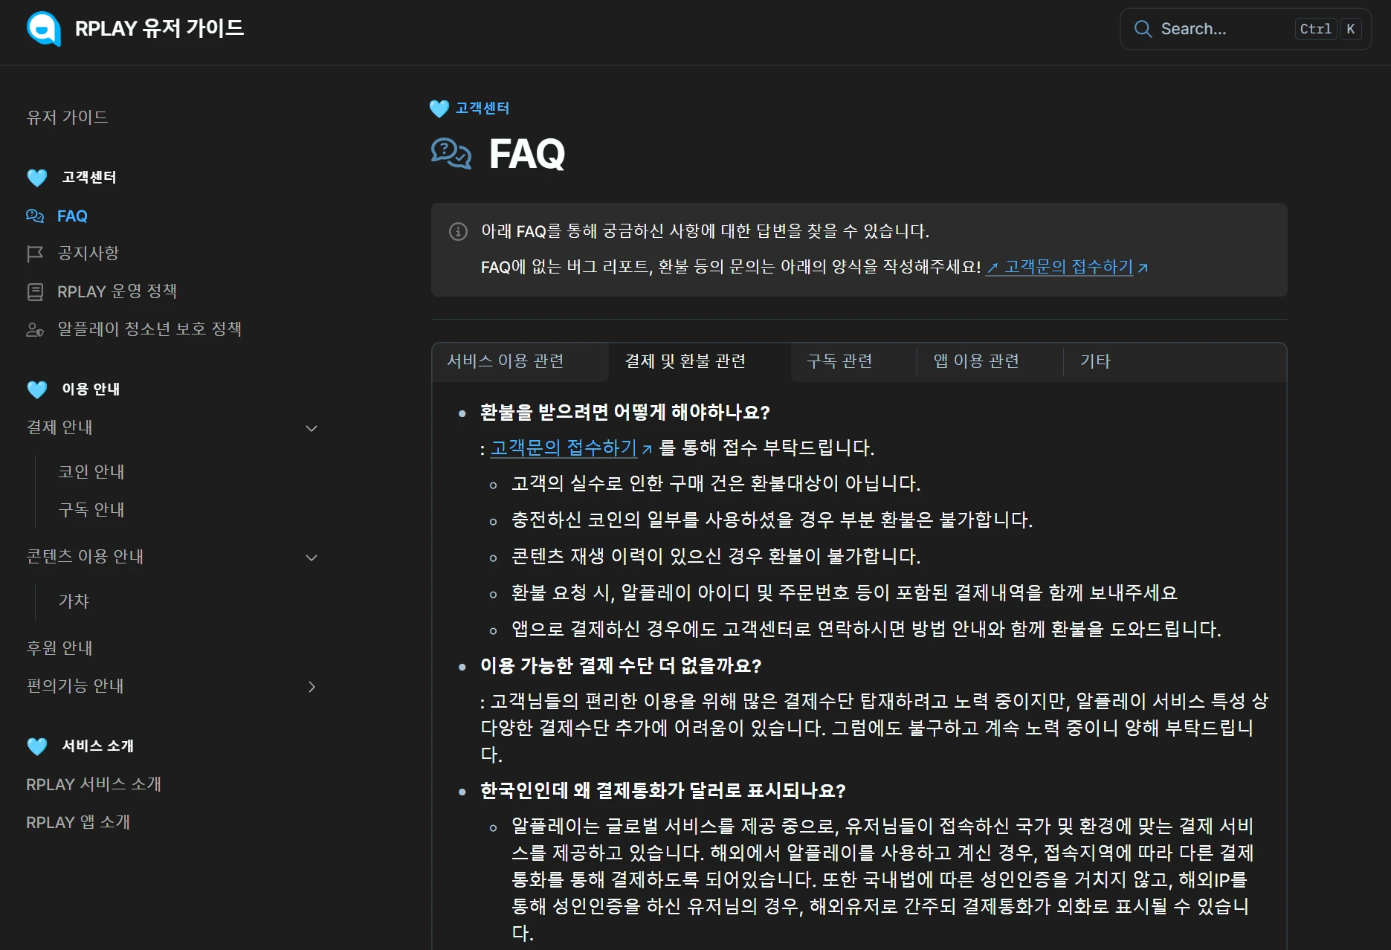This screenshot has height=950, width=1391.
Task: Open 결제 안내 sidebar item
Action: tap(59, 427)
